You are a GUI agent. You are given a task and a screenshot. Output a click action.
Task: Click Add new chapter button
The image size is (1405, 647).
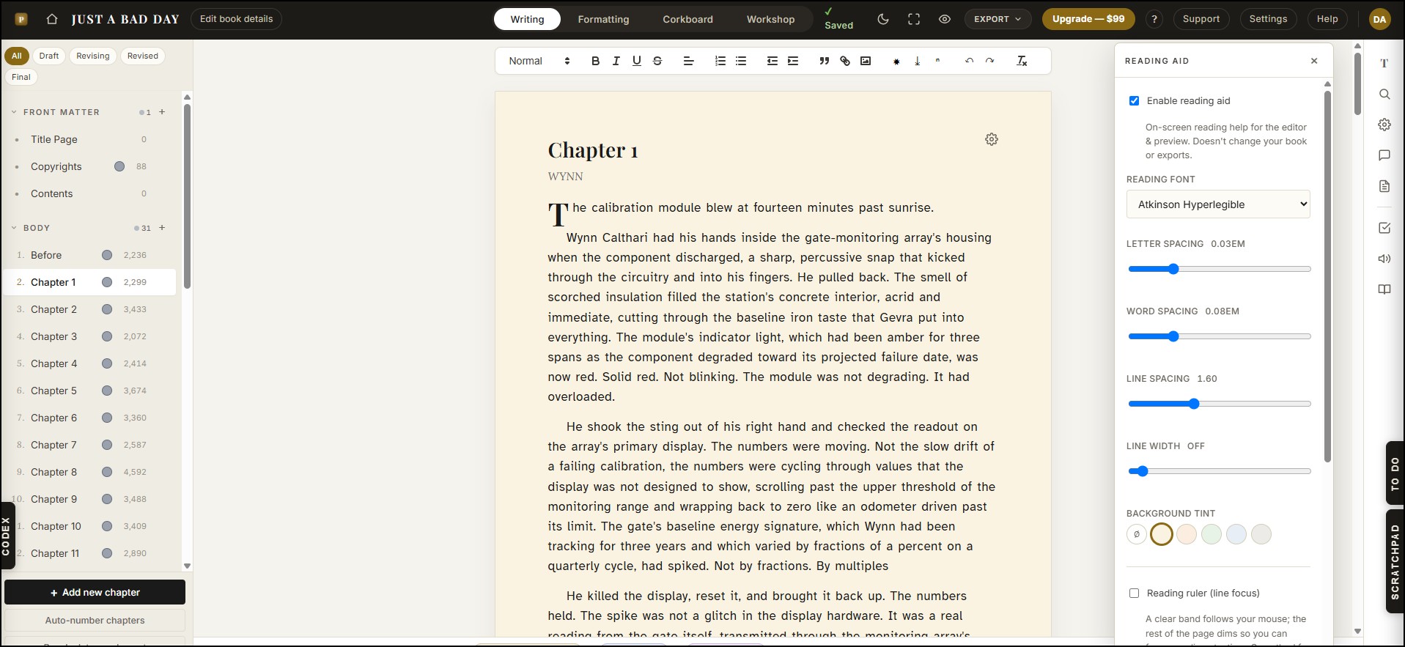point(95,592)
